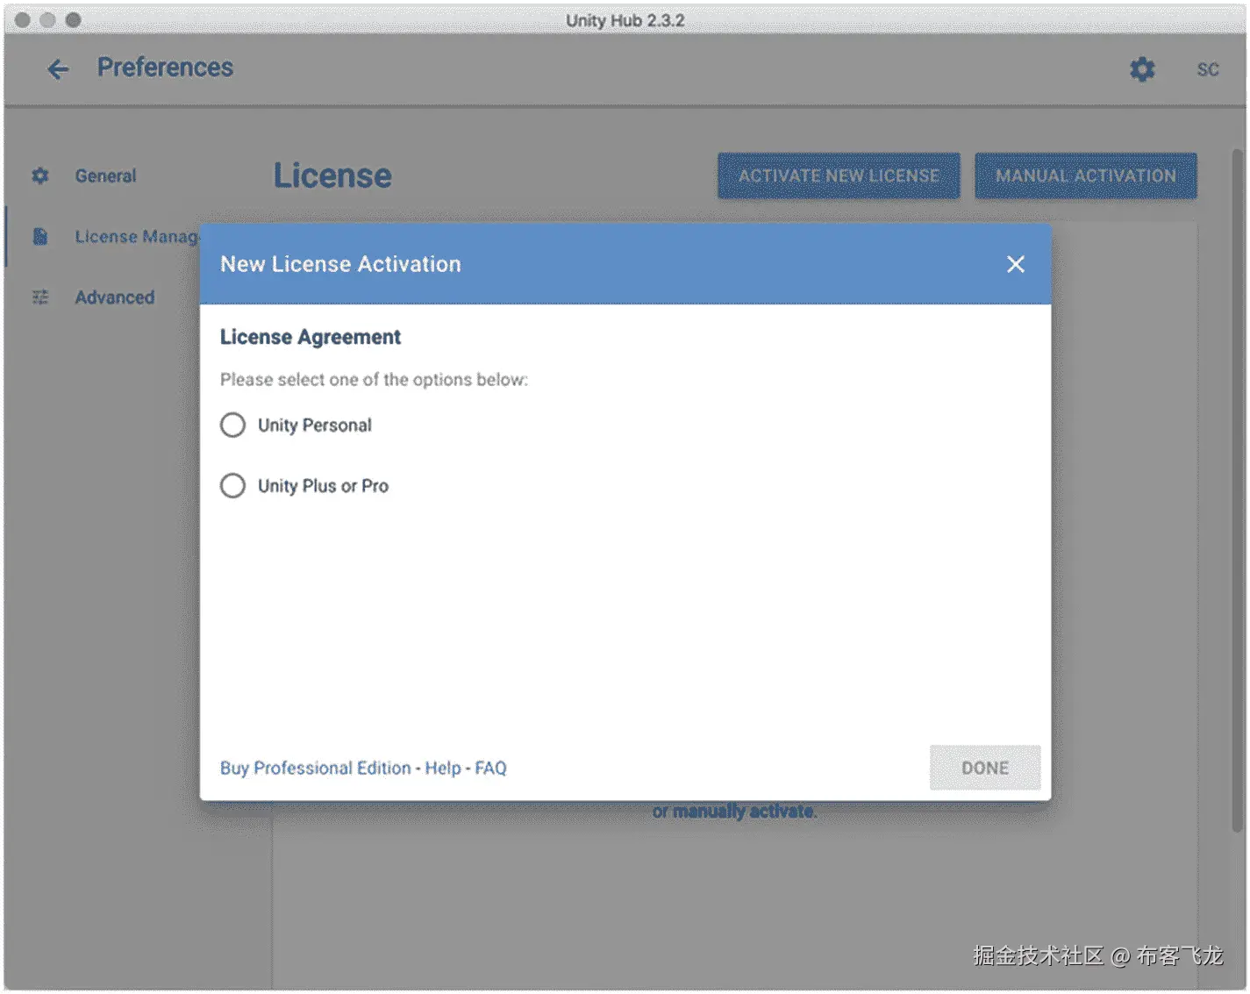Image resolution: width=1250 pixels, height=994 pixels.
Task: Click the red window close button
Action: pos(23,19)
